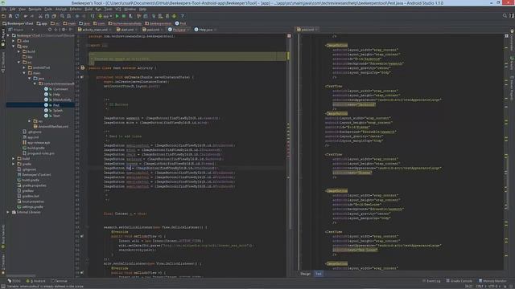Click the Search Everywhere magnifier icon
This screenshot has height=289, width=515.
click(505, 16)
